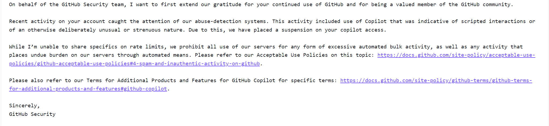Click the words 'abuse-detection systems'
This screenshot has height=126, width=549.
(x=231, y=21)
